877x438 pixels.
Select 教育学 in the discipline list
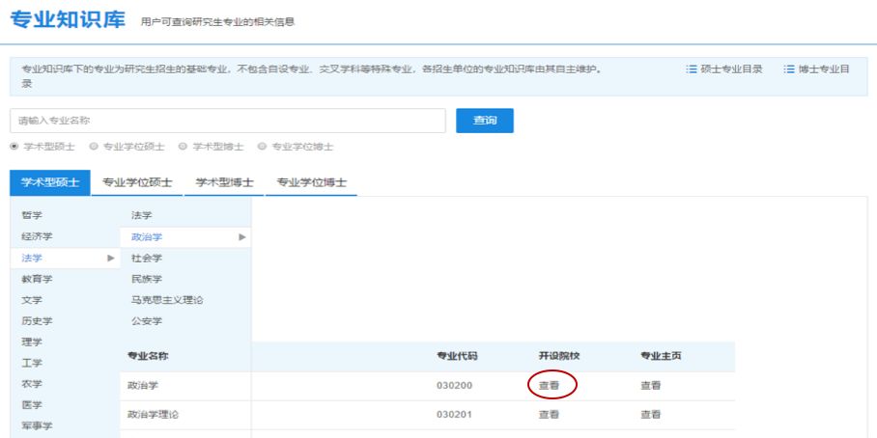pos(38,279)
